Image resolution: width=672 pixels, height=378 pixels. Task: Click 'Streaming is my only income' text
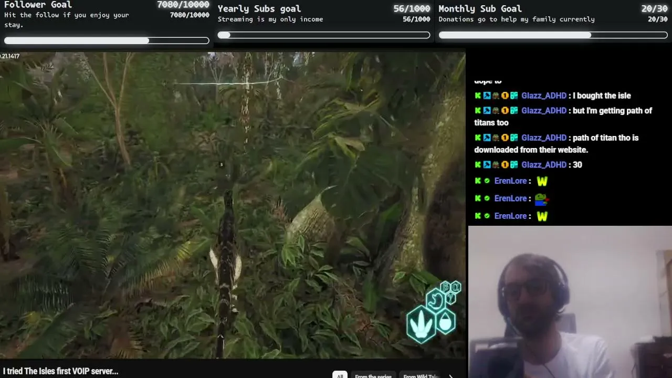pyautogui.click(x=270, y=19)
